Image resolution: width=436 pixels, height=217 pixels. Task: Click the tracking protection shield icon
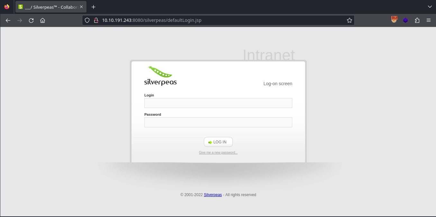click(x=87, y=20)
